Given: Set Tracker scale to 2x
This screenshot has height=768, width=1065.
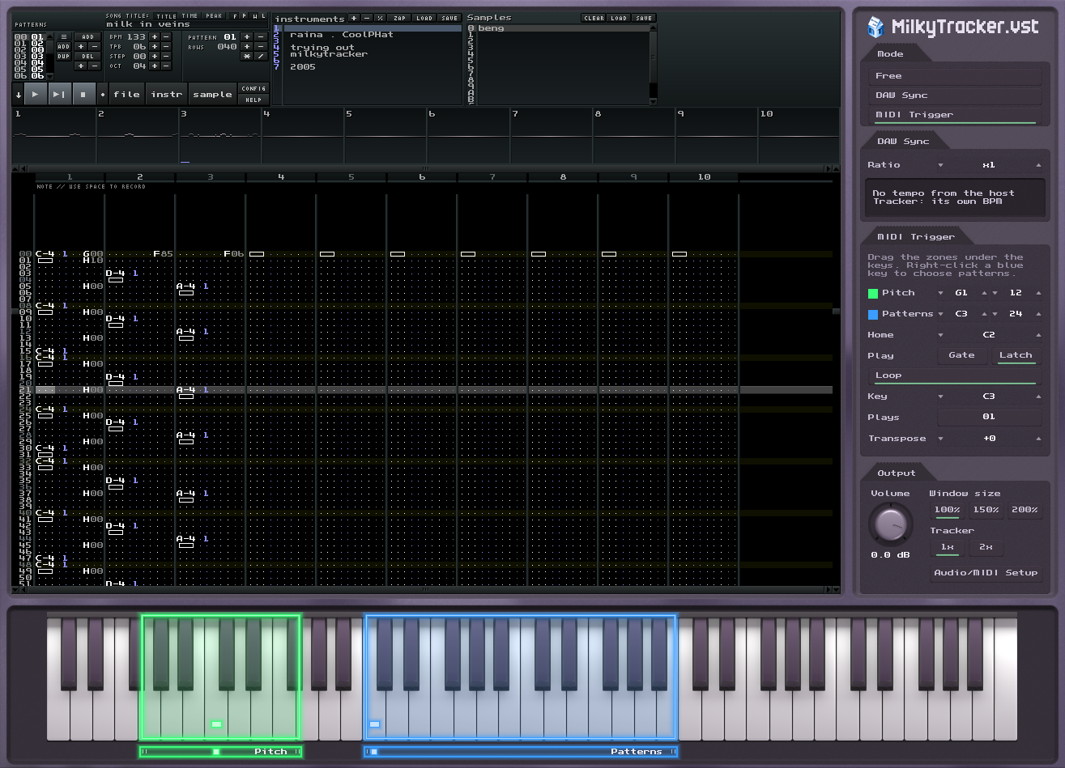Looking at the screenshot, I should click(986, 548).
